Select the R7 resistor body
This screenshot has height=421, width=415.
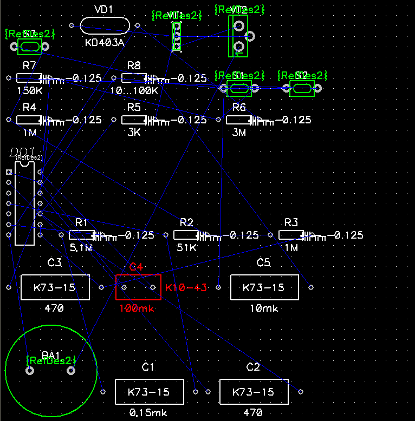coord(29,78)
